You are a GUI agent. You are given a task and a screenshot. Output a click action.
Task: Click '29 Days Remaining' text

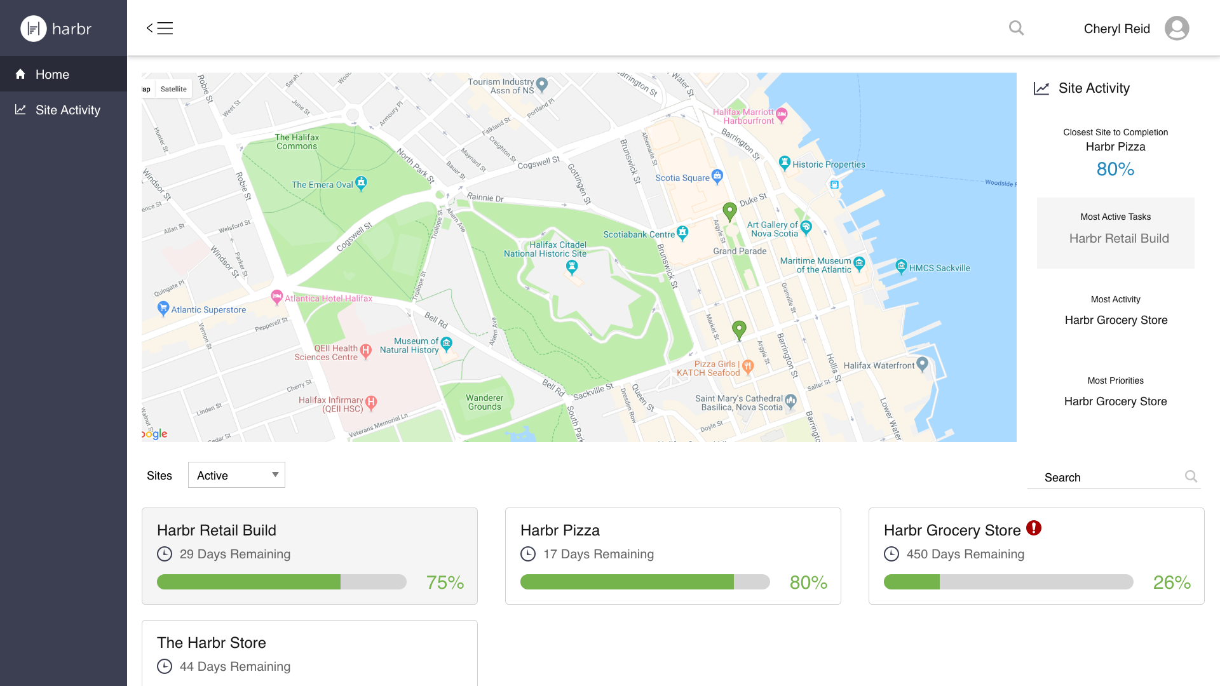pyautogui.click(x=235, y=554)
